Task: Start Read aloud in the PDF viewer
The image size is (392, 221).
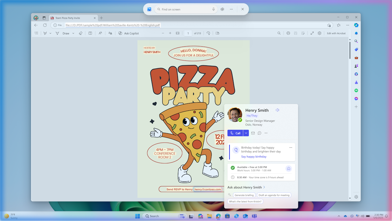Action: click(x=100, y=33)
